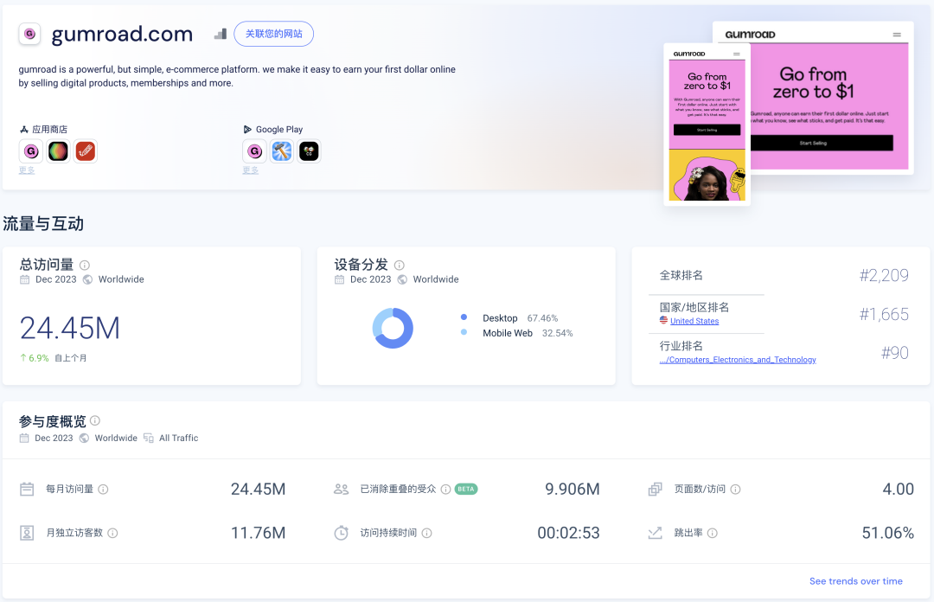Viewport: 934px width, 602px height.
Task: Click the 关联您的网站 button
Action: [273, 35]
